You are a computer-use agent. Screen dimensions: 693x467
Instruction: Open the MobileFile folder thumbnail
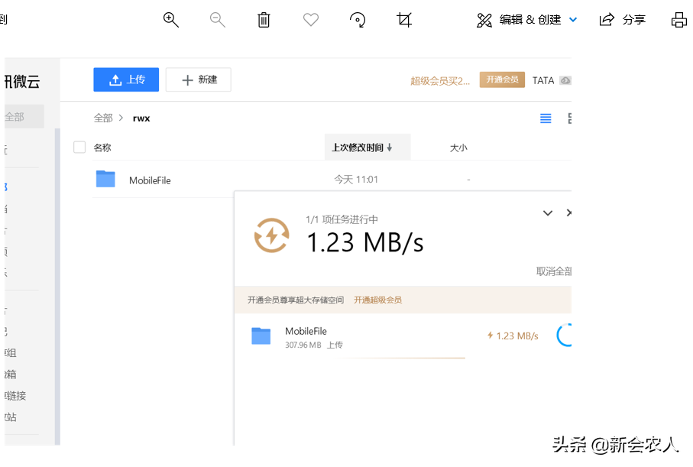pyautogui.click(x=105, y=179)
